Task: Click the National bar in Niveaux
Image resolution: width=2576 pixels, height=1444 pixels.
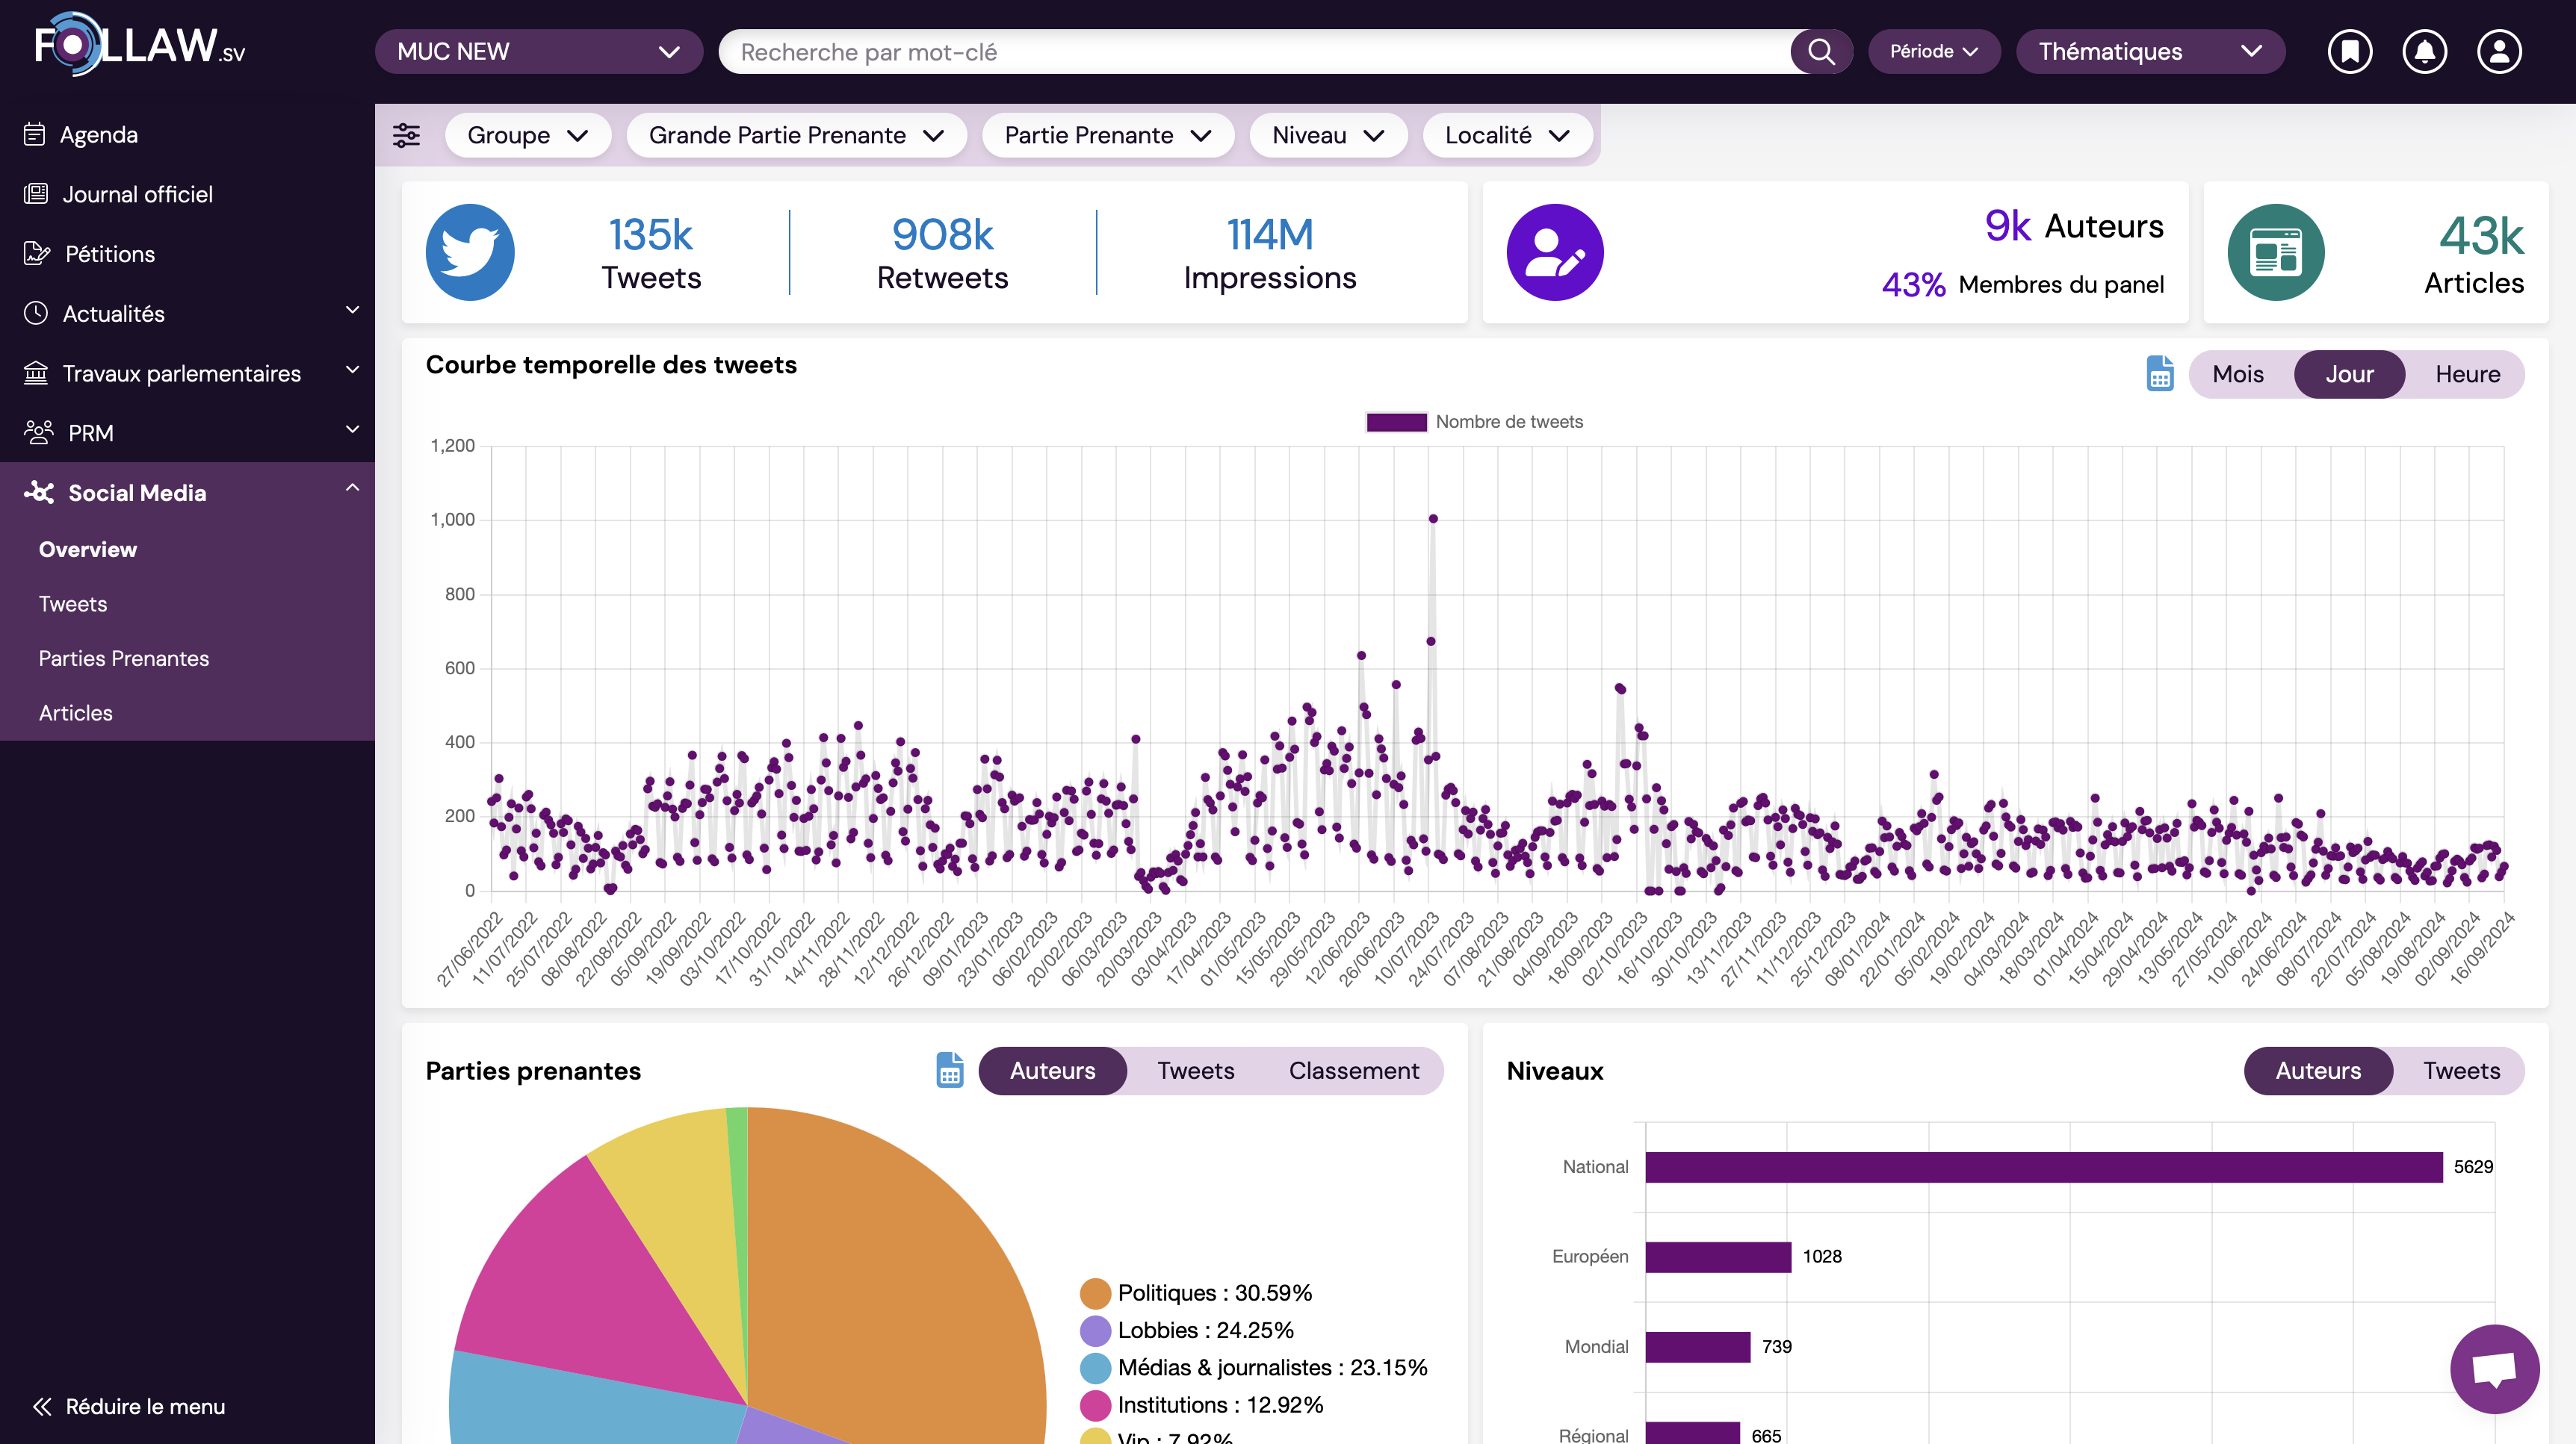Action: (2043, 1167)
